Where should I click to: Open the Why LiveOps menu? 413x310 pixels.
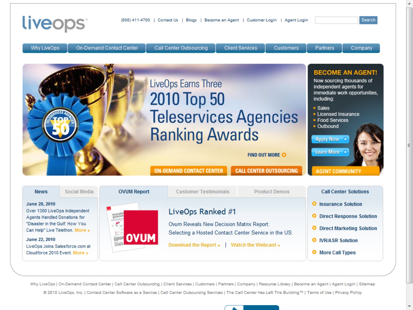pyautogui.click(x=45, y=48)
